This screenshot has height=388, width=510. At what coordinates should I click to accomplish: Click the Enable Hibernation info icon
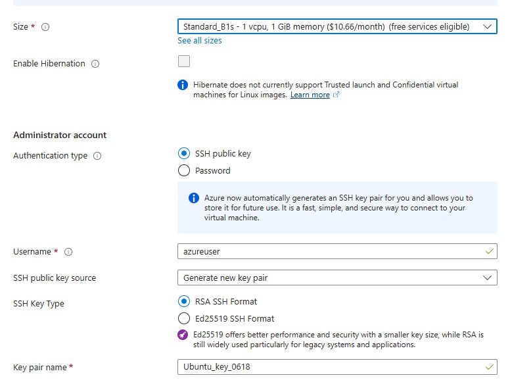95,64
